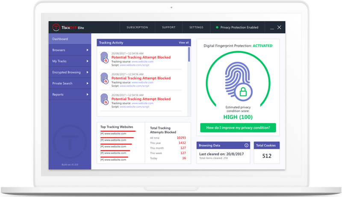
Task: Click the green Privacy Protection Enabled status dot
Action: [217, 27]
